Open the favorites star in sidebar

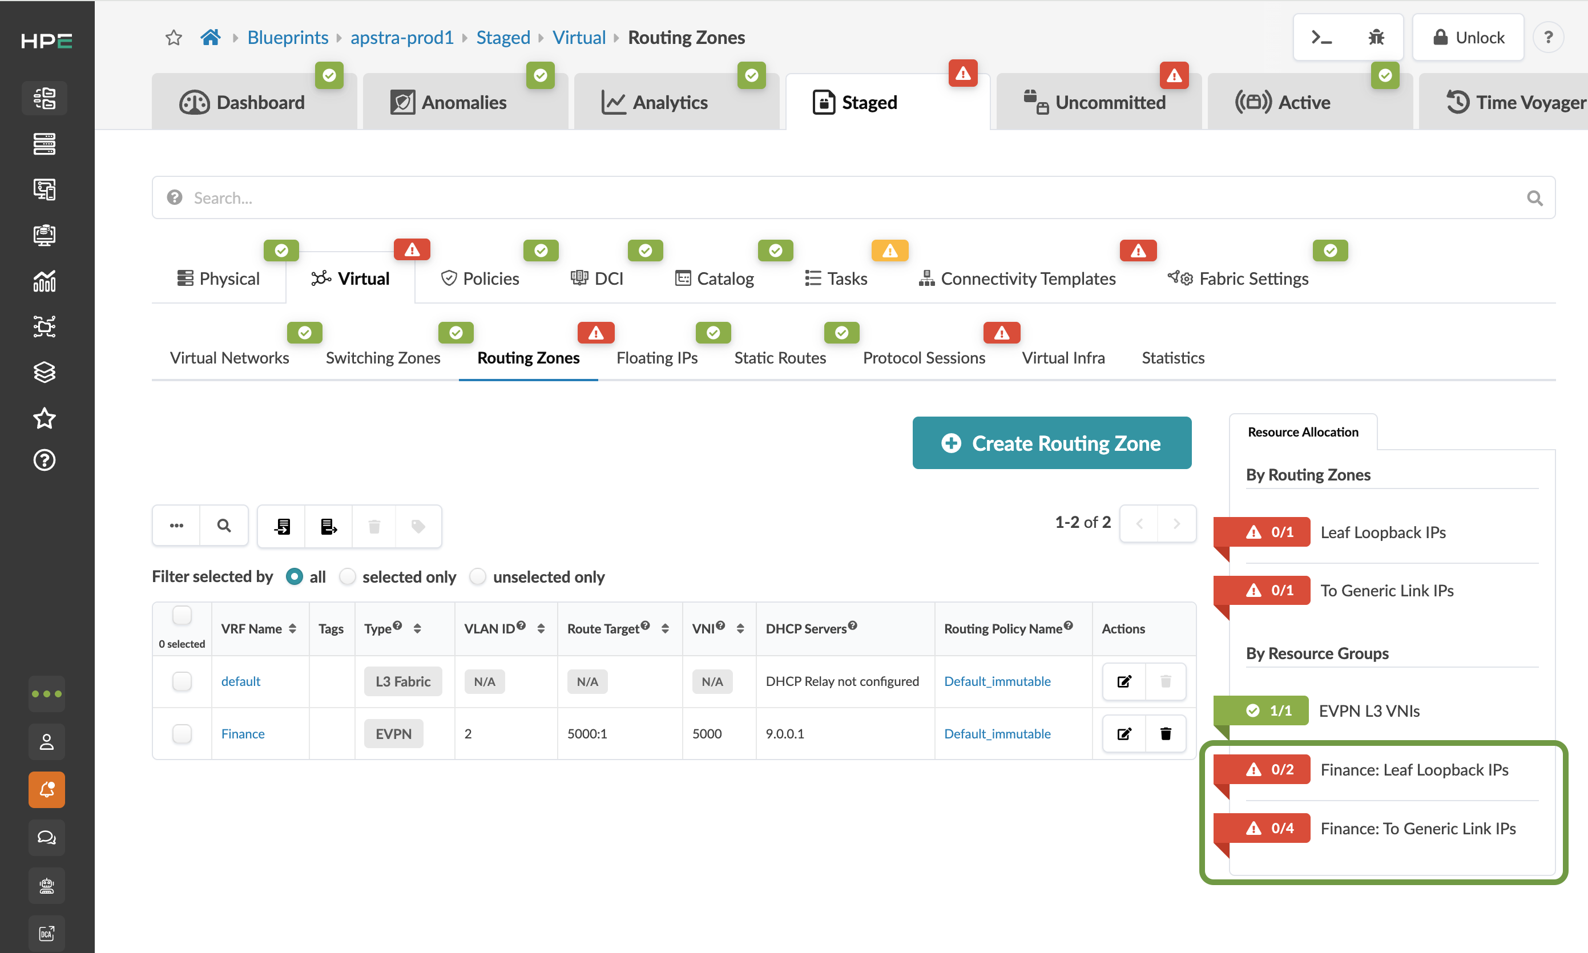click(45, 418)
